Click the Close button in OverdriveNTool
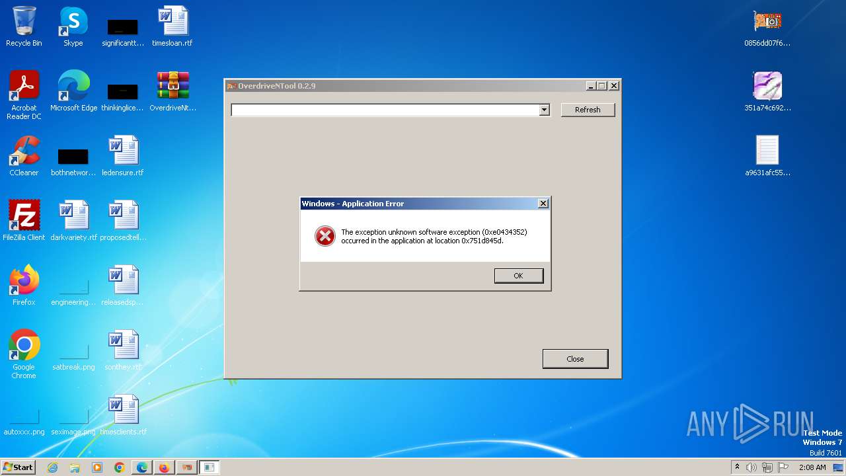 [x=575, y=359]
